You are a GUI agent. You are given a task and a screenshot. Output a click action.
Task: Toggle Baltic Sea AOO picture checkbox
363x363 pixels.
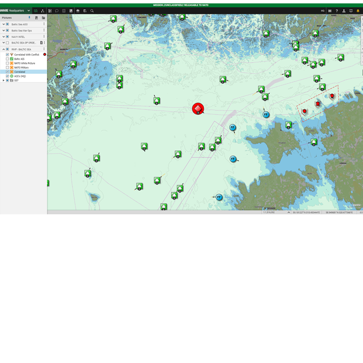click(x=8, y=24)
